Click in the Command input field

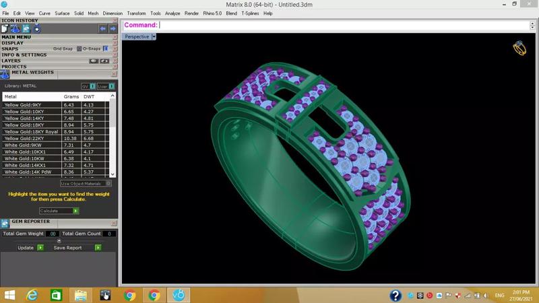click(x=344, y=25)
